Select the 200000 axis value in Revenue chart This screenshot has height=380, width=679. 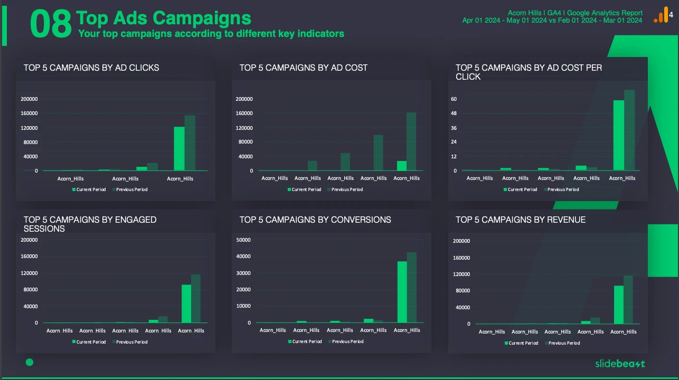[x=461, y=241]
